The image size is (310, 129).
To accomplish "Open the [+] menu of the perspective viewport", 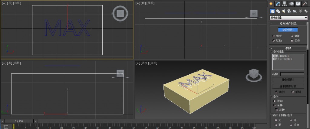I will pyautogui.click(x=138, y=63).
